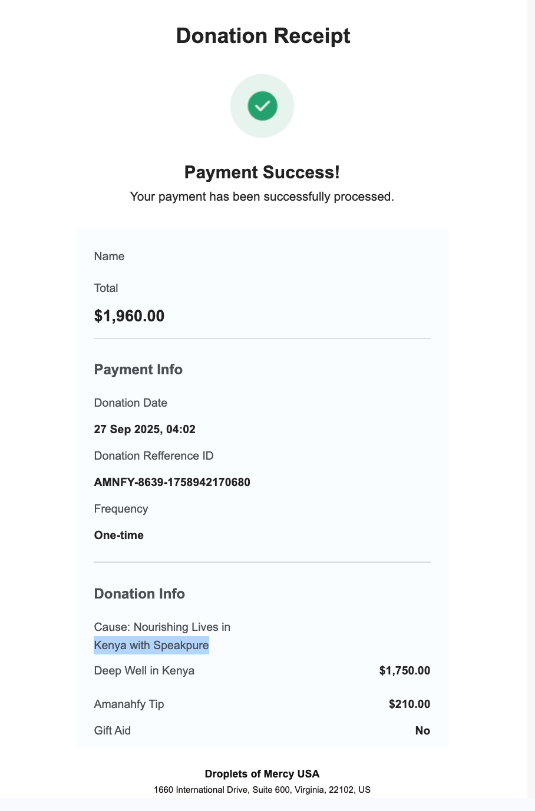Click the $210.00 tip amount
This screenshot has height=811, width=535.
coord(409,704)
